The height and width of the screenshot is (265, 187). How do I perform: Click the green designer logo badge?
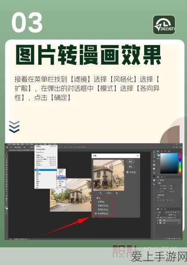(164, 25)
